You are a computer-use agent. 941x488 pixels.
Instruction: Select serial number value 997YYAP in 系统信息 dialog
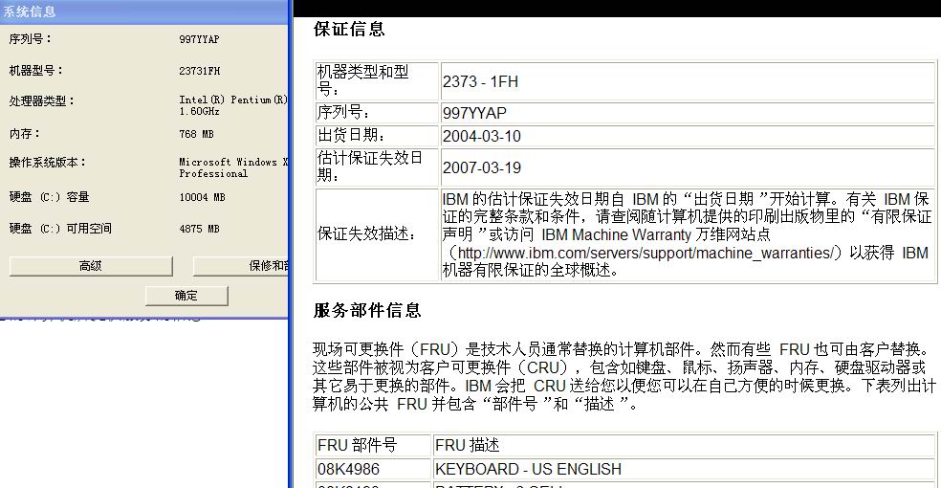click(199, 39)
